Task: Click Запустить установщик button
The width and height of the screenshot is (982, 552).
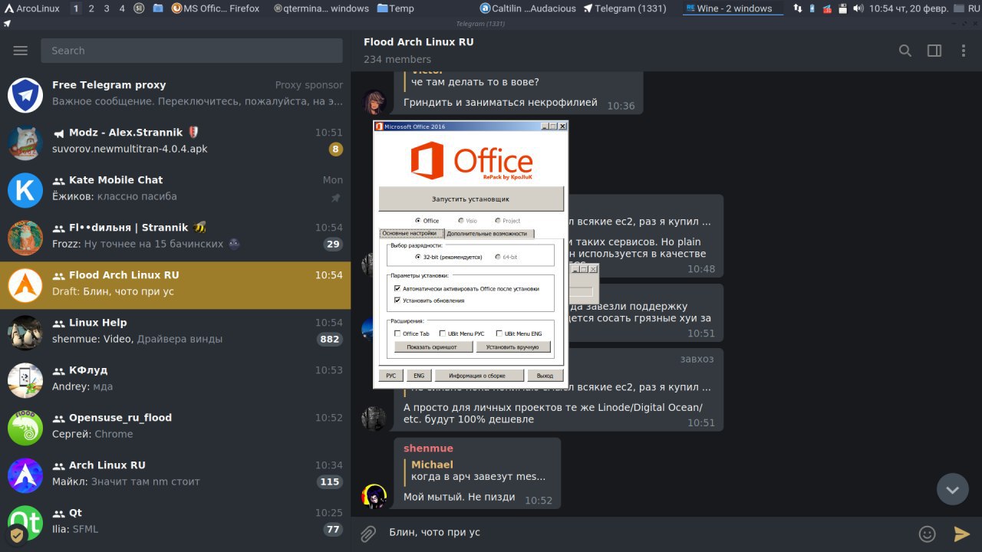Action: point(471,199)
